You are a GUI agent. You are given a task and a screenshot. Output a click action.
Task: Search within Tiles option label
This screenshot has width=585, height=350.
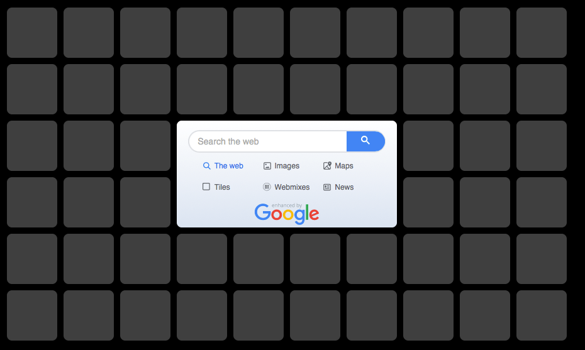tap(222, 187)
